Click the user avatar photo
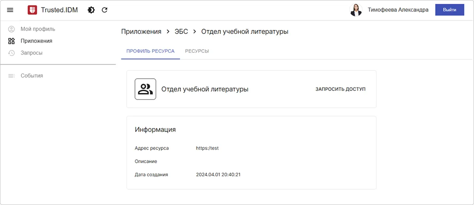 click(356, 10)
